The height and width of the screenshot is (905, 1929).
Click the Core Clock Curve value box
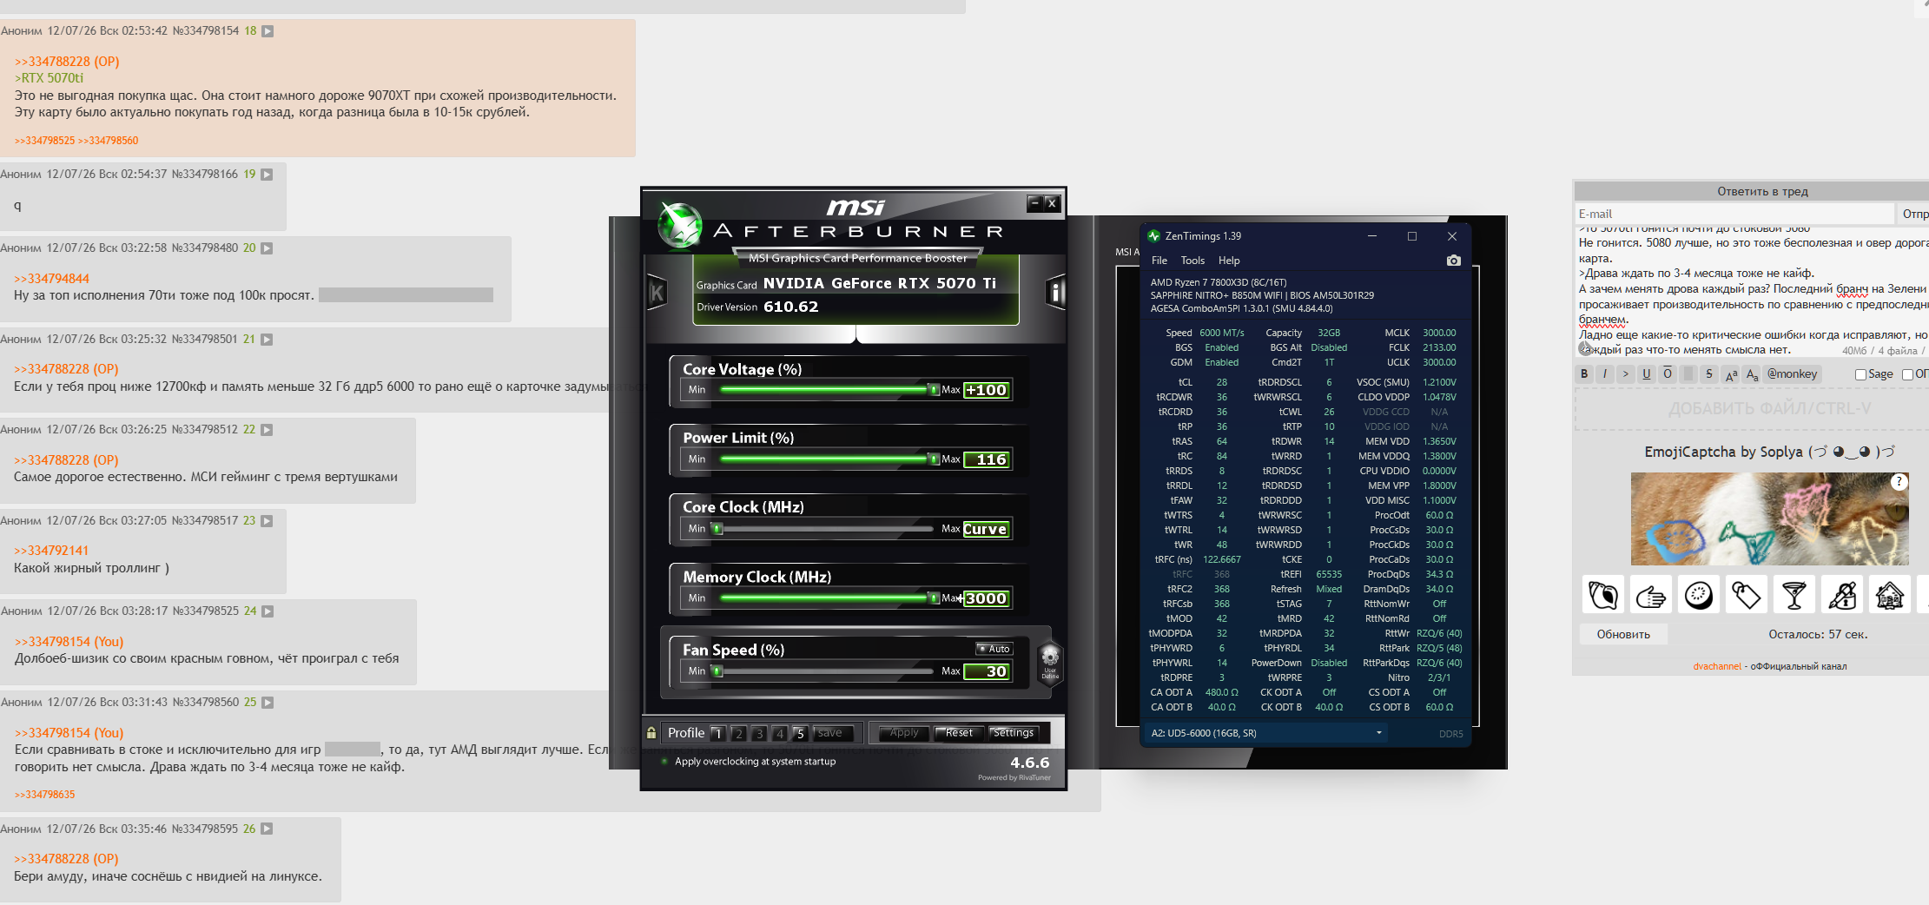click(985, 529)
